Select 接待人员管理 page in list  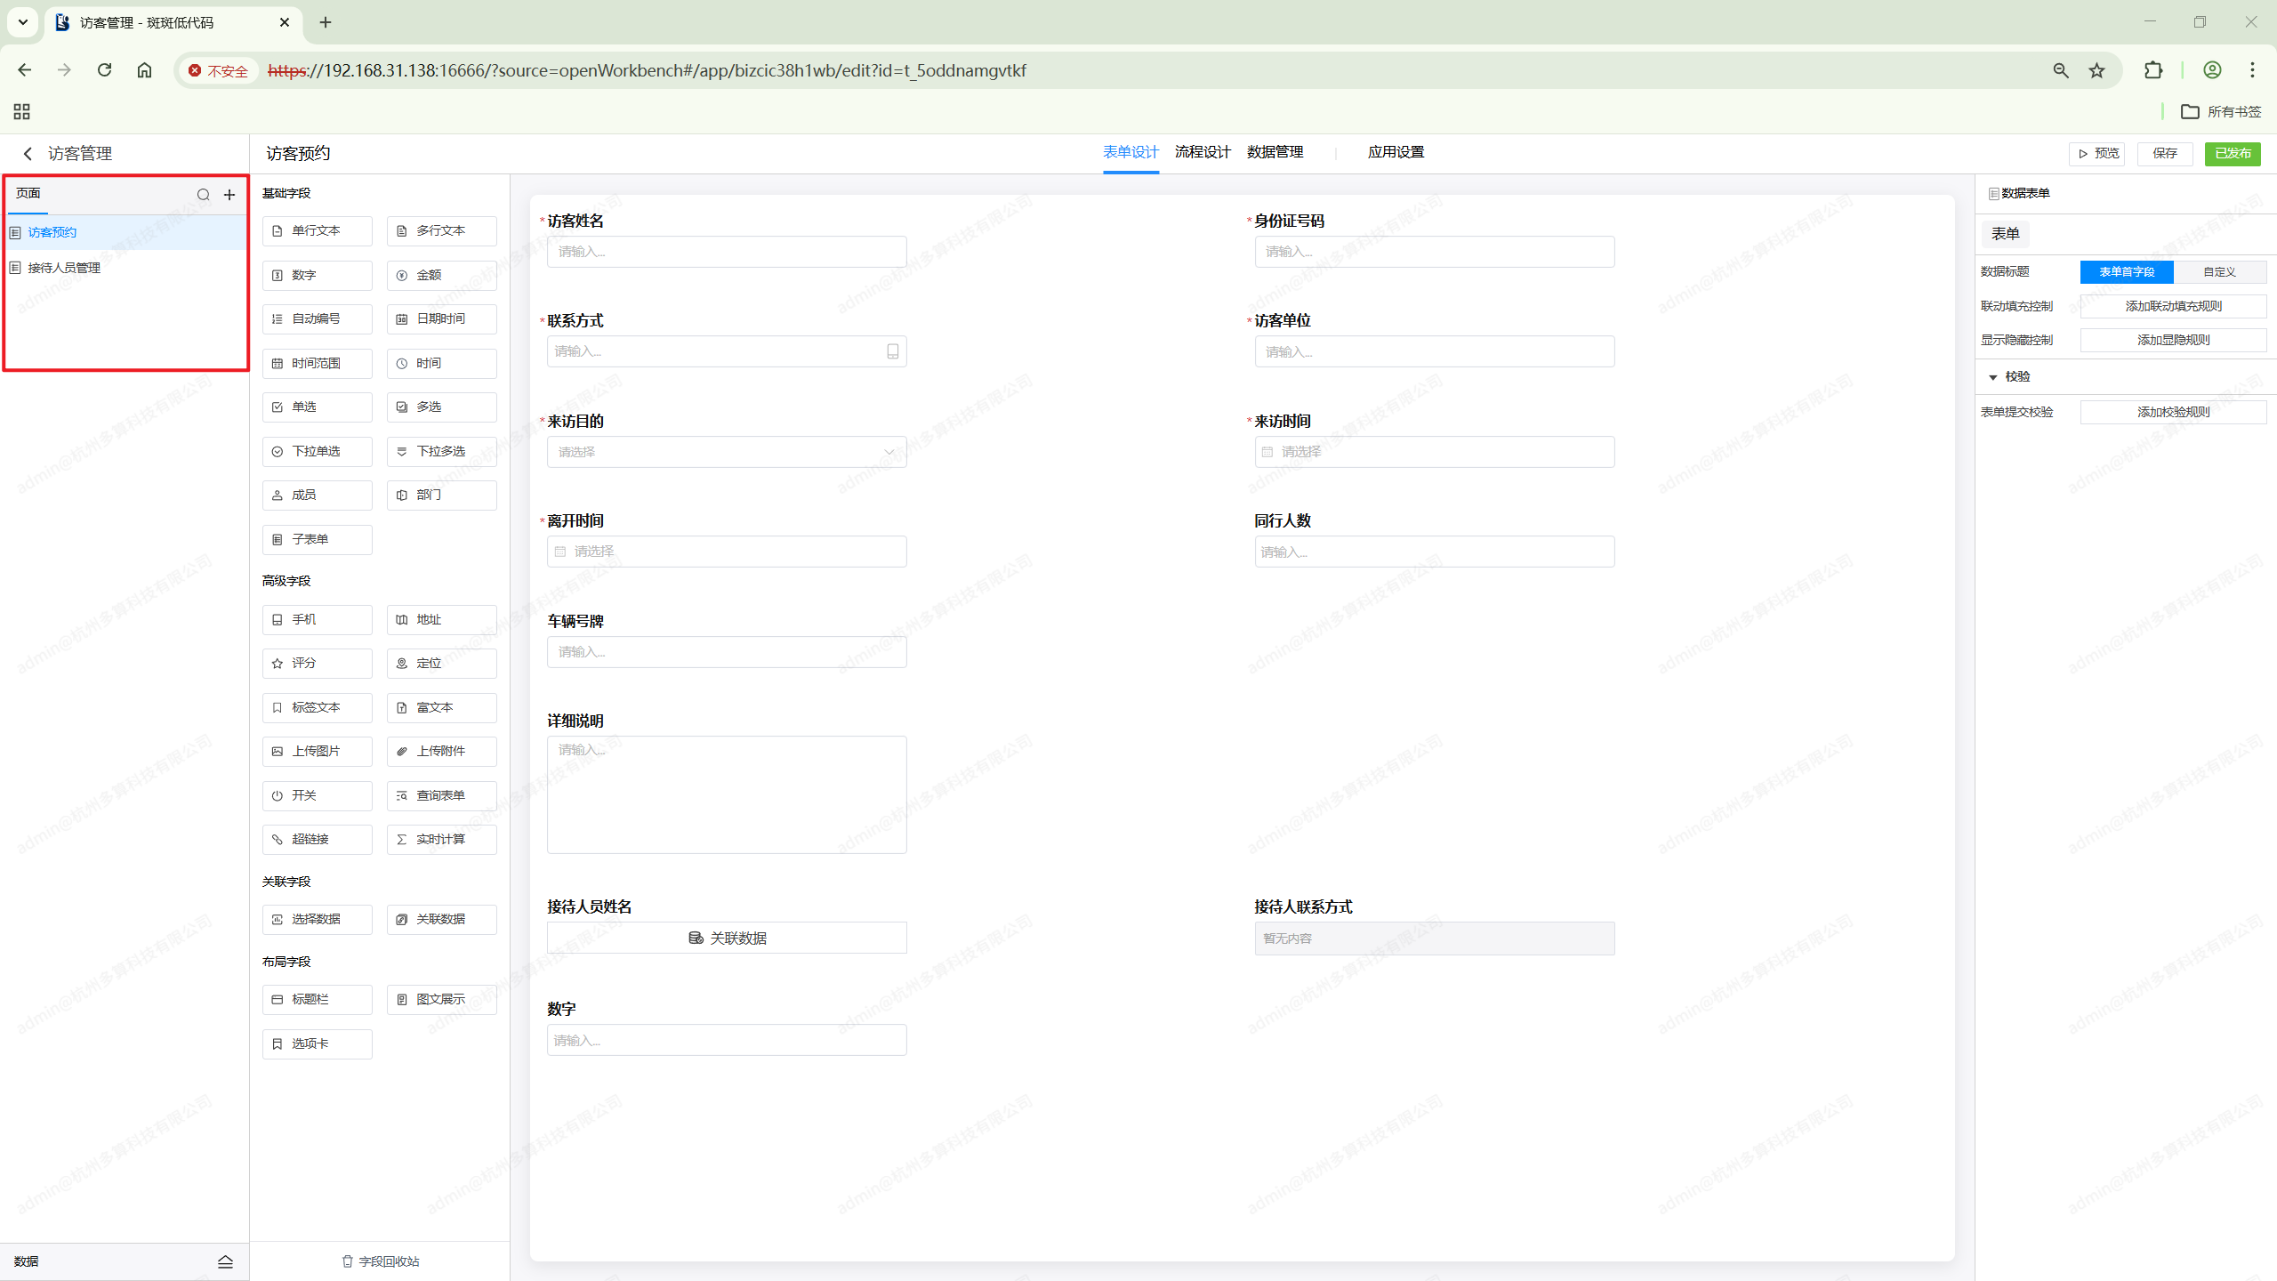click(64, 268)
